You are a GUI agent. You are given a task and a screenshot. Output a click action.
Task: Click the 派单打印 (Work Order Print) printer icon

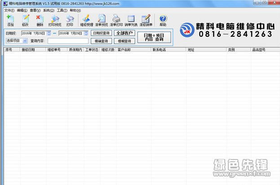[116, 21]
